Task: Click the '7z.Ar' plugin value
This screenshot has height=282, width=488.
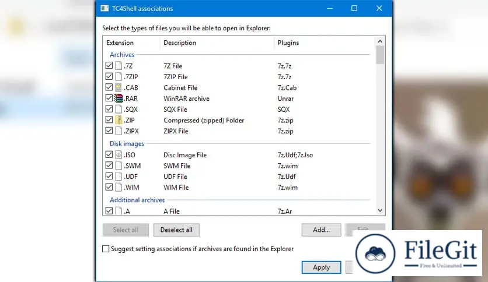Action: pos(285,211)
